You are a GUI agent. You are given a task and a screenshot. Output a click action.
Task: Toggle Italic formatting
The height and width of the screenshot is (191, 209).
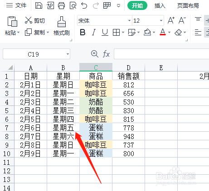(x=94, y=32)
